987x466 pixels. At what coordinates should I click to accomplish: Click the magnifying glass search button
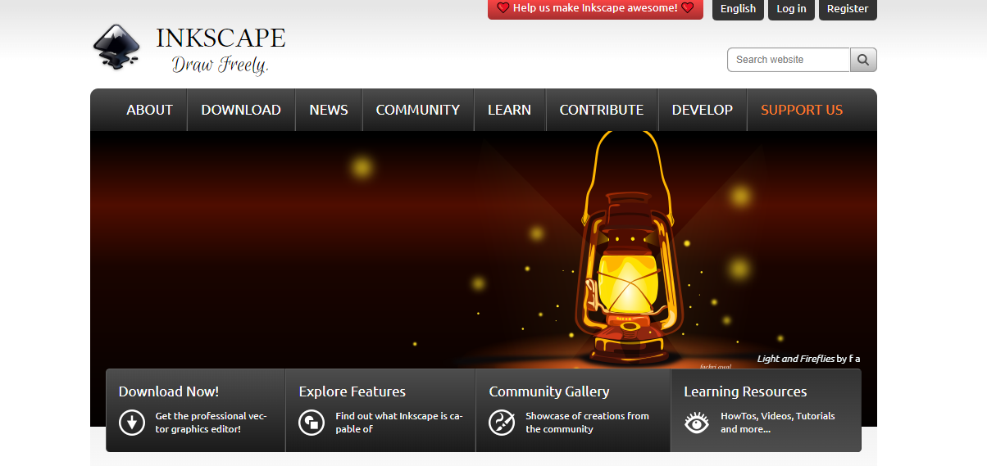[x=863, y=60]
